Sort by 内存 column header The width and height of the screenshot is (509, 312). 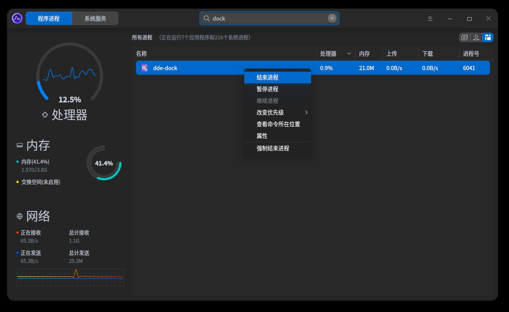tap(369, 54)
